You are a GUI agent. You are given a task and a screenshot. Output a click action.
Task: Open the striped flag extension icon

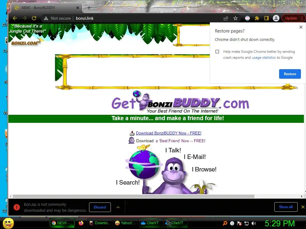(247, 18)
